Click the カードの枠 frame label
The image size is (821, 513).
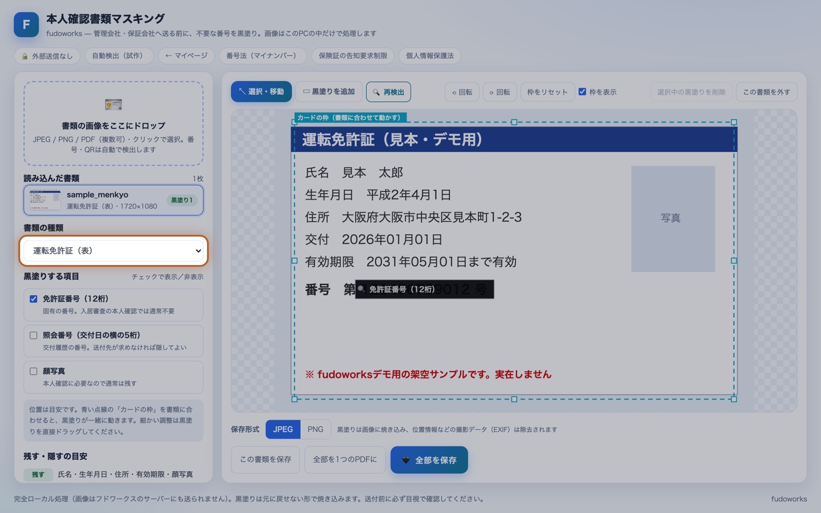[350, 117]
